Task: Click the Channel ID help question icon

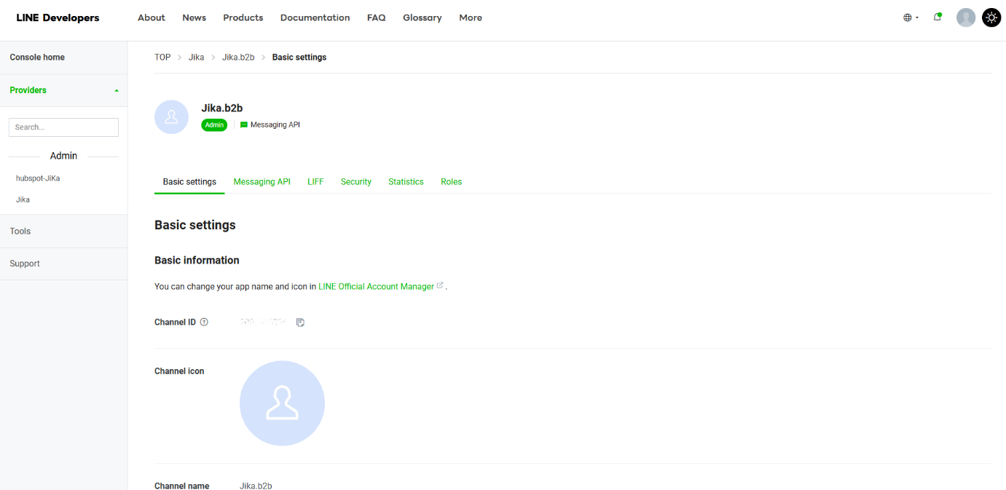Action: (x=204, y=322)
